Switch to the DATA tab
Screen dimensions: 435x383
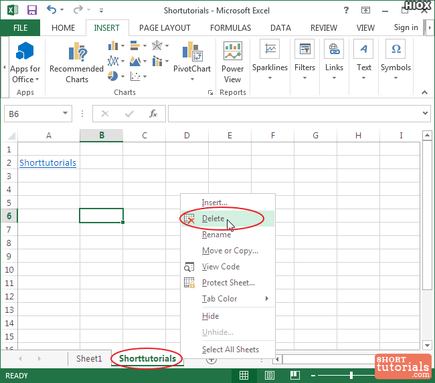coord(280,27)
